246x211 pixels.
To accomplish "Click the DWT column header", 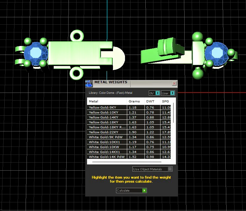I will tap(152, 101).
